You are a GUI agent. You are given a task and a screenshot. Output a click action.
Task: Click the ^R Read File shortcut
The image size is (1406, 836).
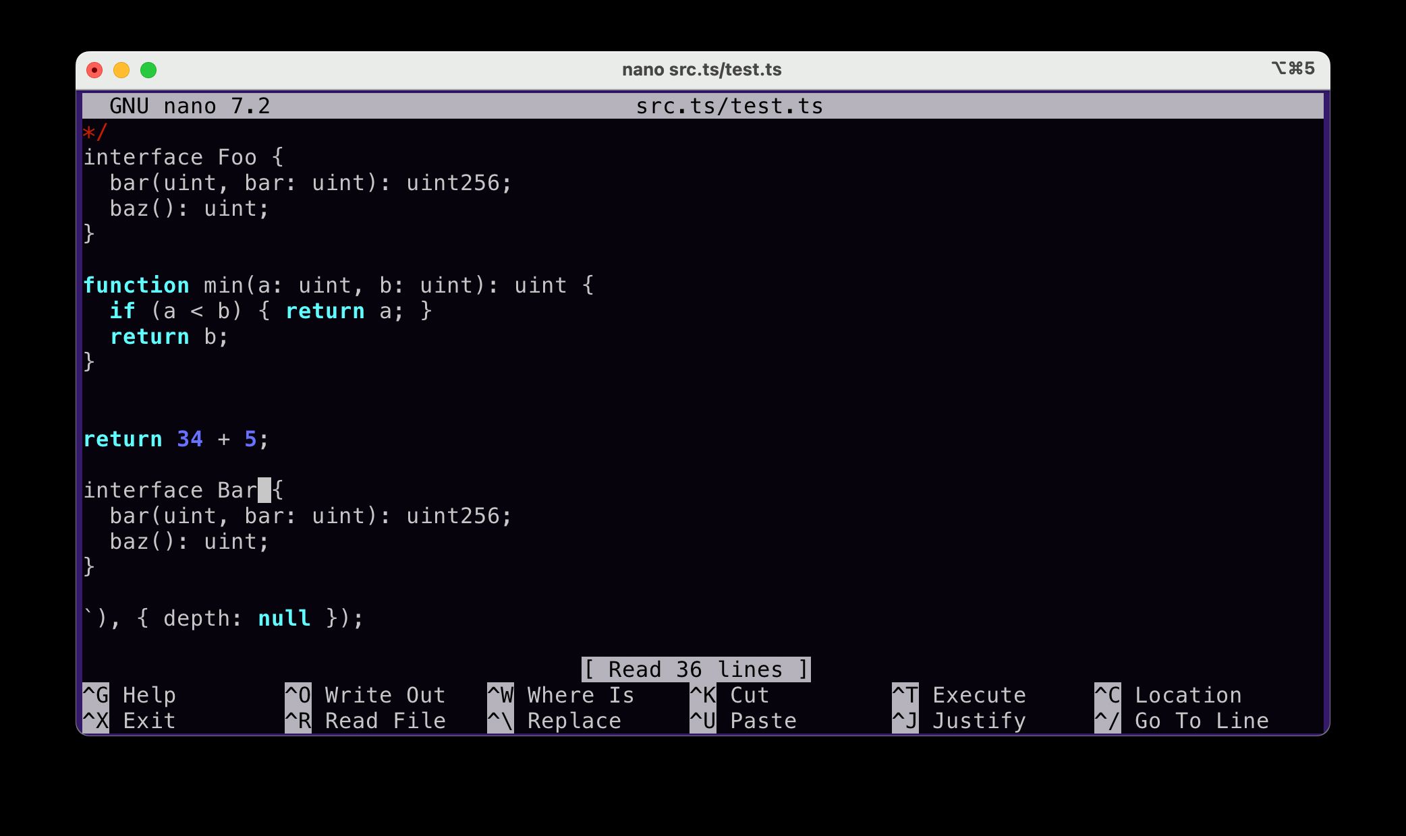pos(366,721)
